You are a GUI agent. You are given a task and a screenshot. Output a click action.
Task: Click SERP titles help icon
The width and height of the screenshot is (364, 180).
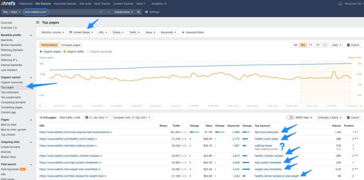click(x=311, y=118)
